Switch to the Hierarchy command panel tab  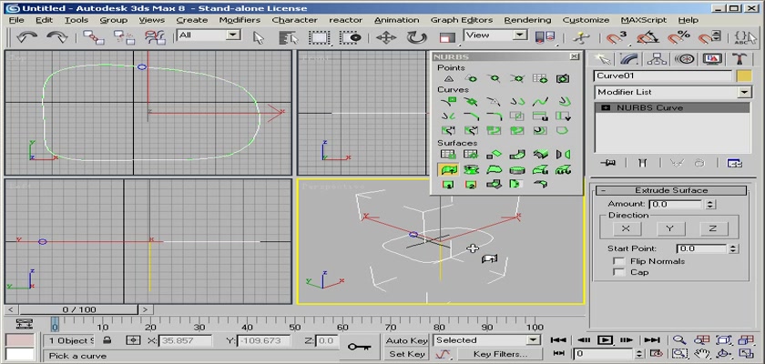pyautogui.click(x=657, y=59)
